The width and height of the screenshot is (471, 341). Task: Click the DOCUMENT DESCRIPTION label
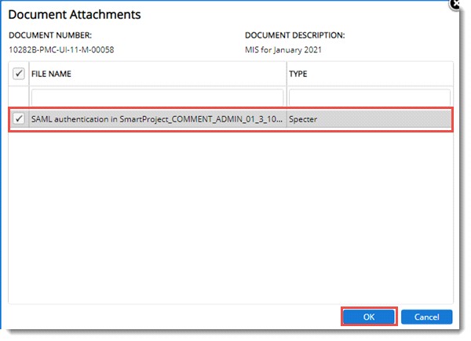(x=294, y=35)
